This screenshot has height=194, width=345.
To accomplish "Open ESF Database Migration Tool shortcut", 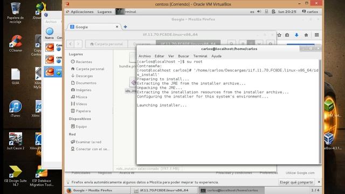I will [42, 176].
